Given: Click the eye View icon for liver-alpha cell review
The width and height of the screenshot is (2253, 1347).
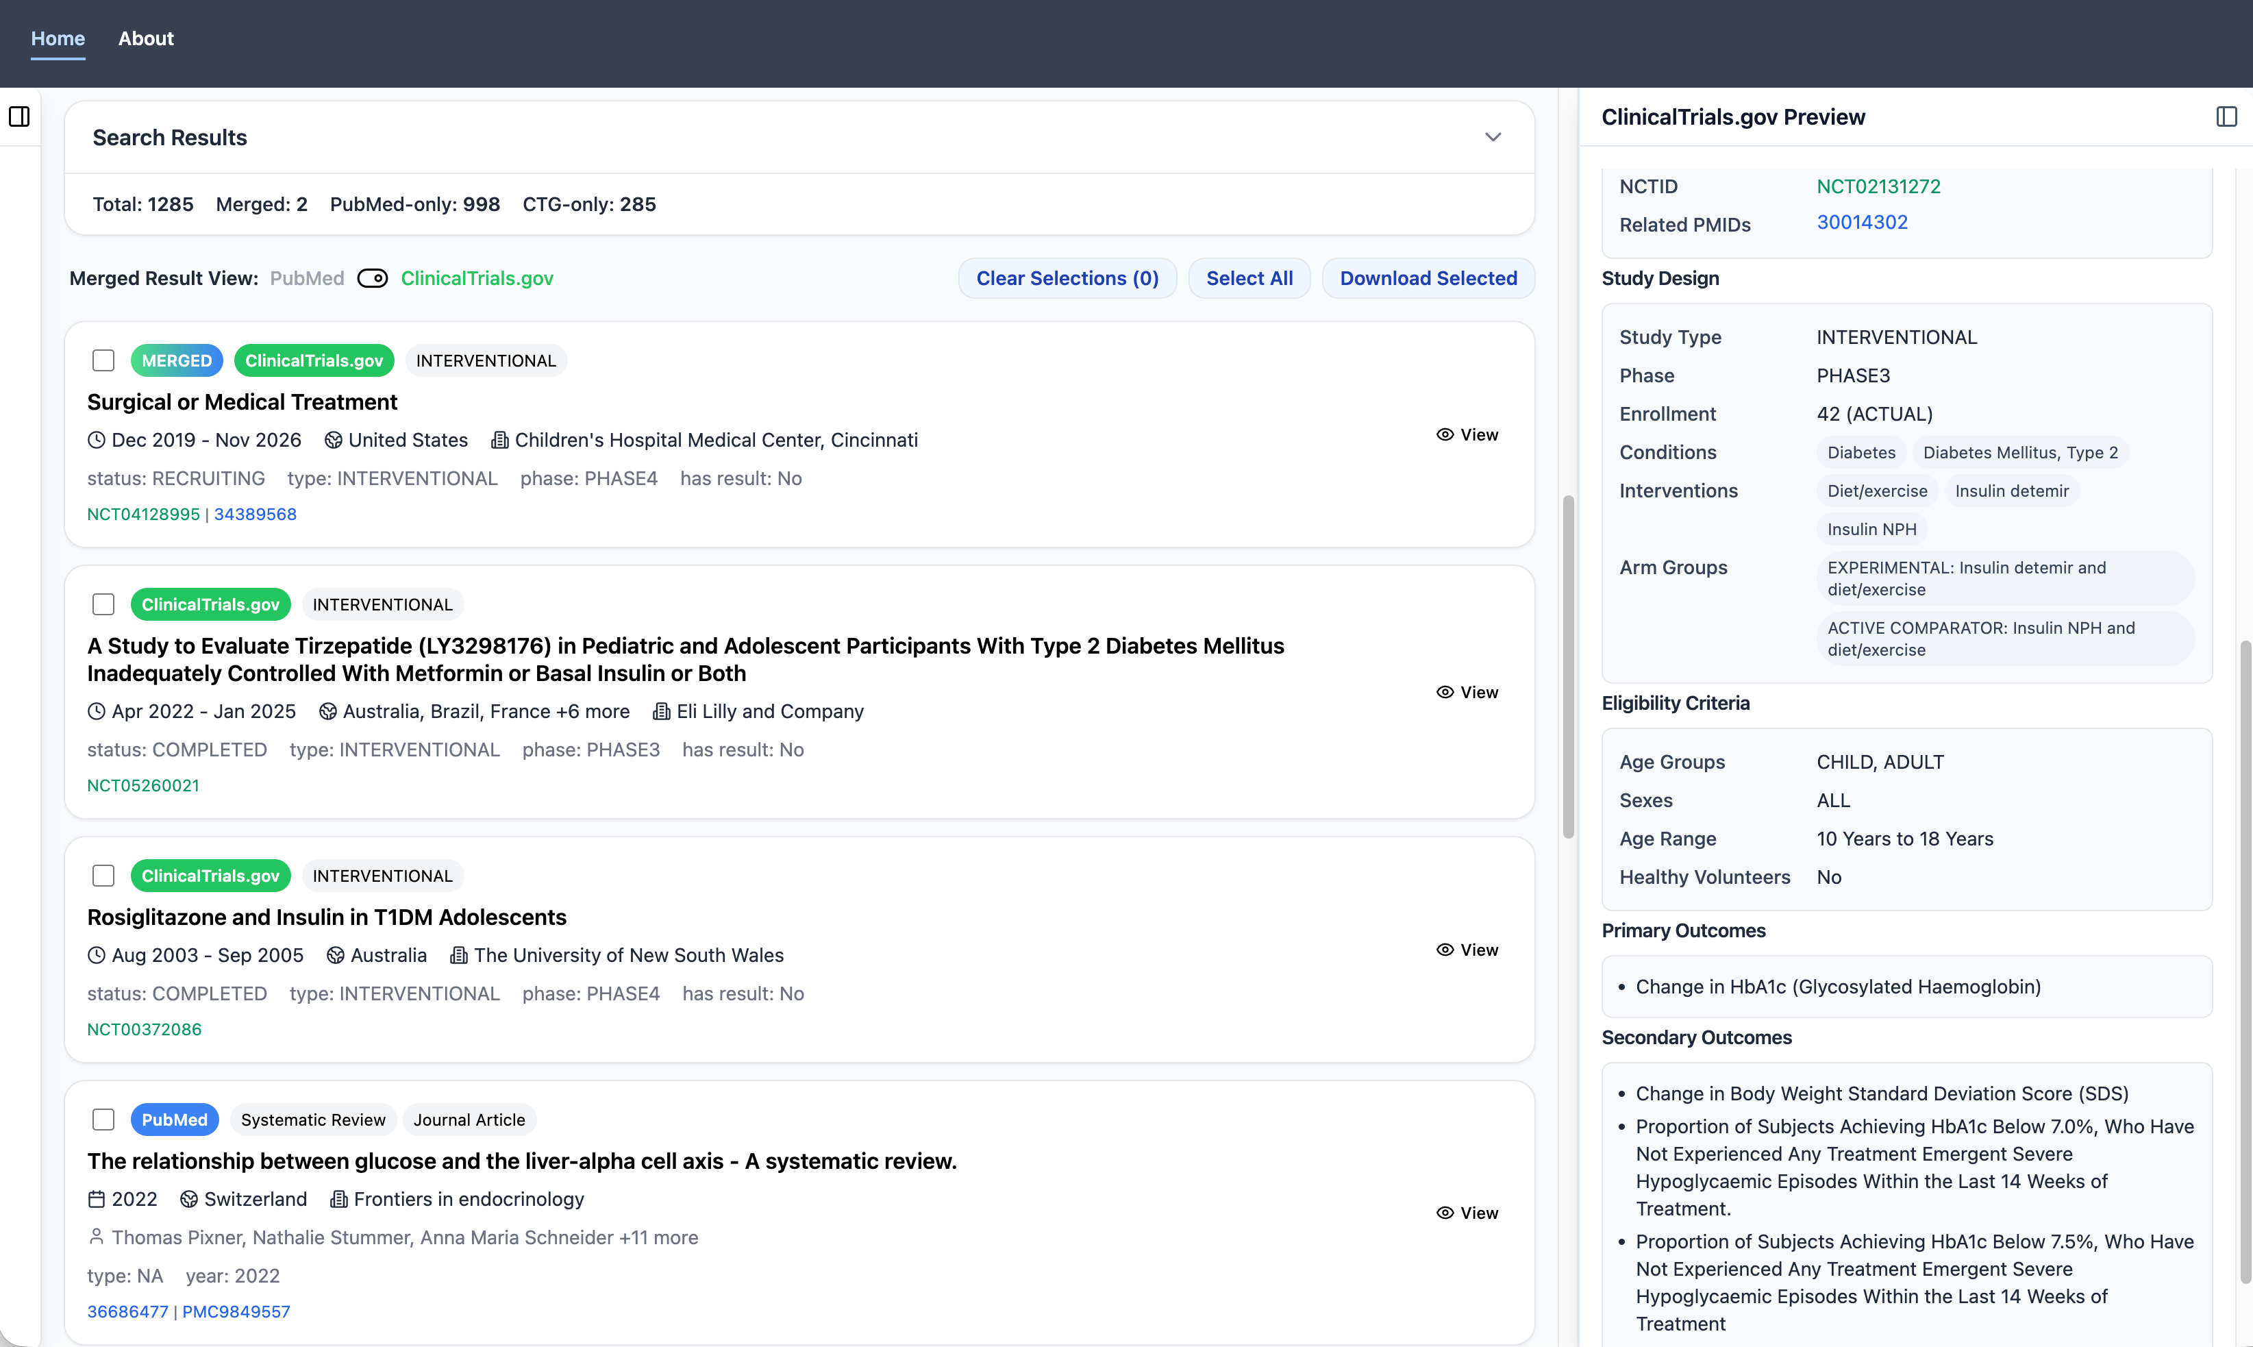Looking at the screenshot, I should [1445, 1213].
